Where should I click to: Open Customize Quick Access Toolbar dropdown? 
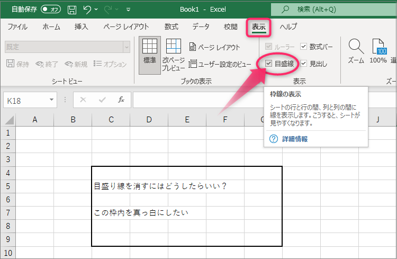pos(129,10)
